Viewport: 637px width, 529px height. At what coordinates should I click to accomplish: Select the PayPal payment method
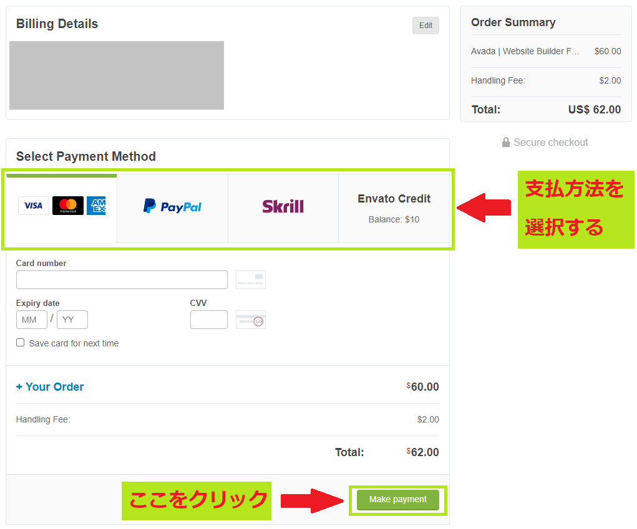[x=172, y=207]
